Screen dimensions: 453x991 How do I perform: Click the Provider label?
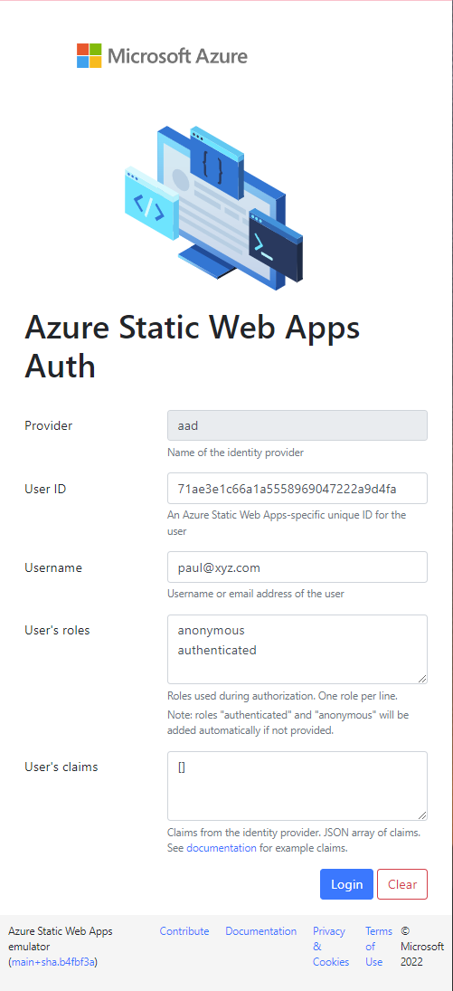coord(49,425)
